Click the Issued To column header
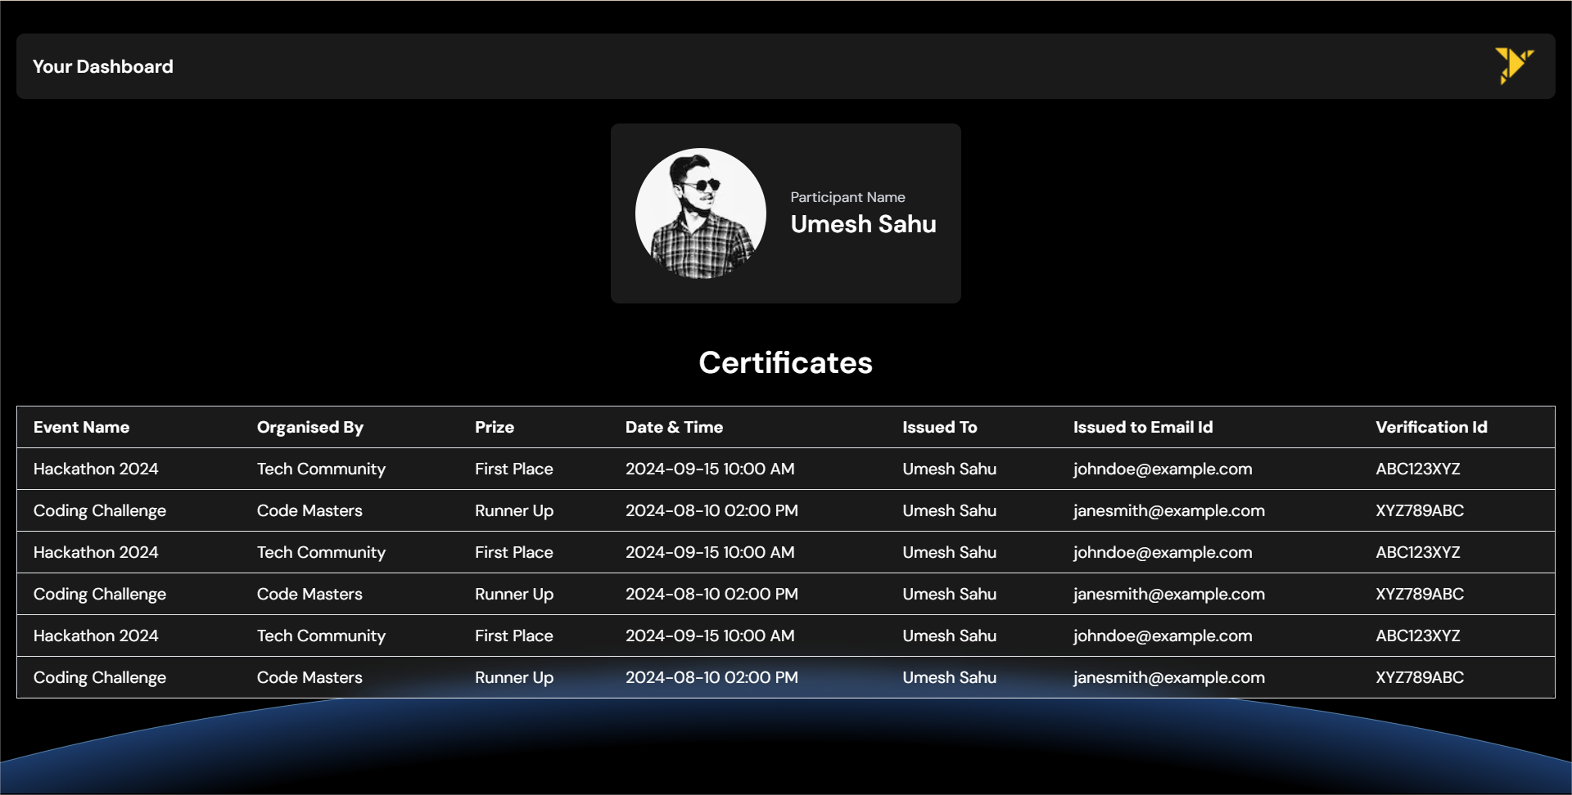The image size is (1572, 795). coord(939,427)
